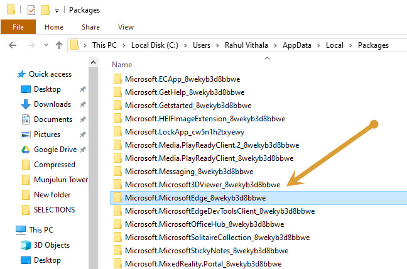The image size is (407, 269).
Task: Expand chevron after Users breadcrumb
Action: [218, 45]
